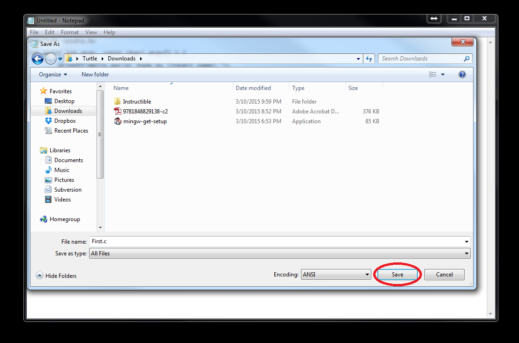Open the Notepad Edit menu
519x343 pixels.
pyautogui.click(x=50, y=32)
